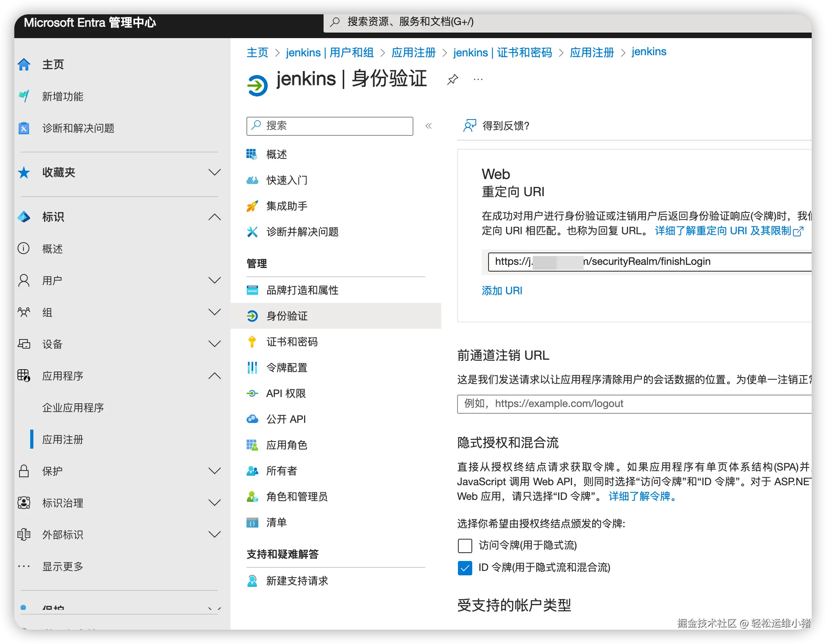The width and height of the screenshot is (826, 644).
Task: Uncheck the ID 令牌 checkbox
Action: tap(465, 568)
